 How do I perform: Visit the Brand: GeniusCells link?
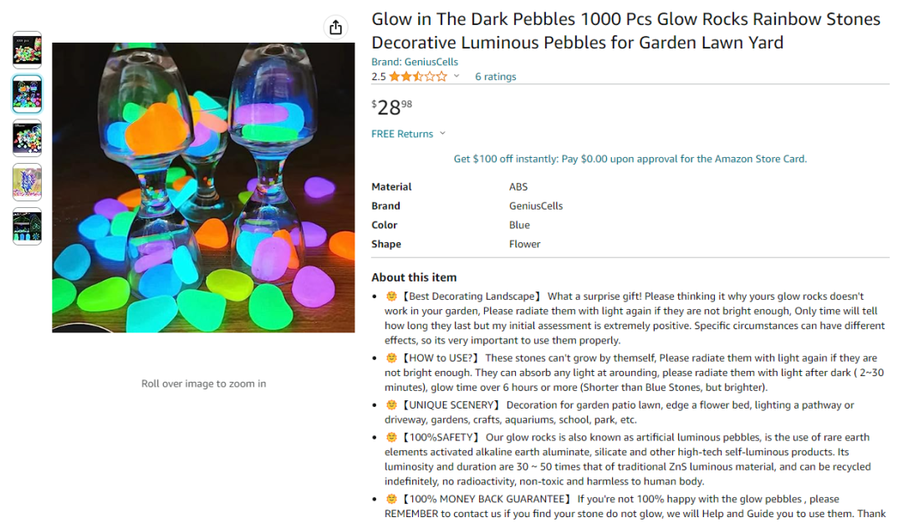pos(415,62)
